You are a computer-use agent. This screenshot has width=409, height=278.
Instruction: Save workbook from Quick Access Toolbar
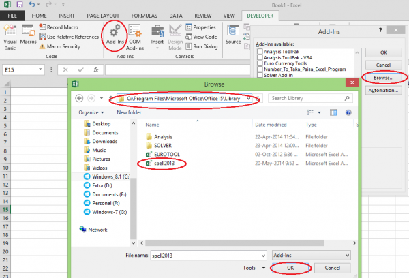pos(20,5)
